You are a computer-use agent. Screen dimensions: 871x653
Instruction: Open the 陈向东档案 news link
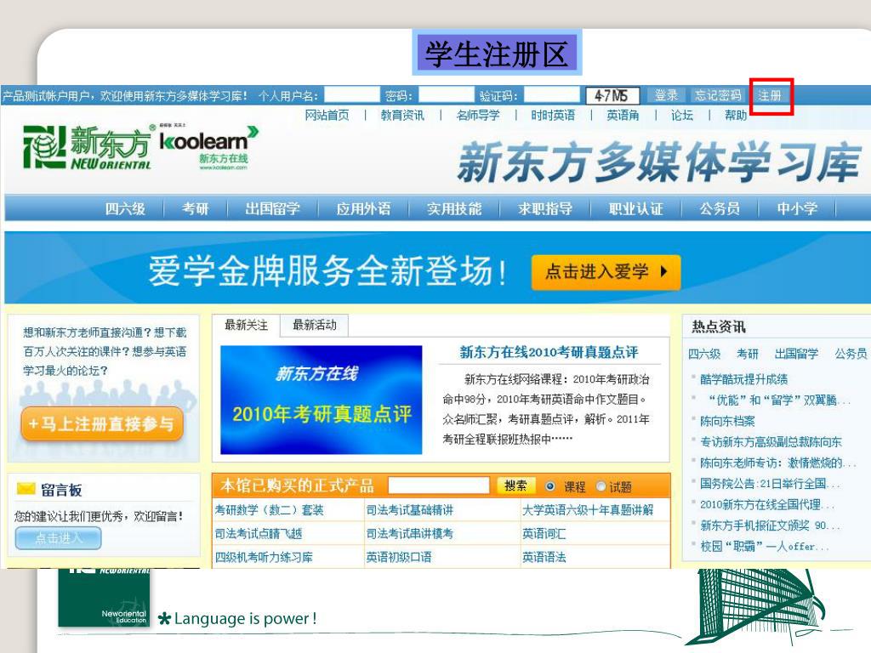(x=727, y=421)
